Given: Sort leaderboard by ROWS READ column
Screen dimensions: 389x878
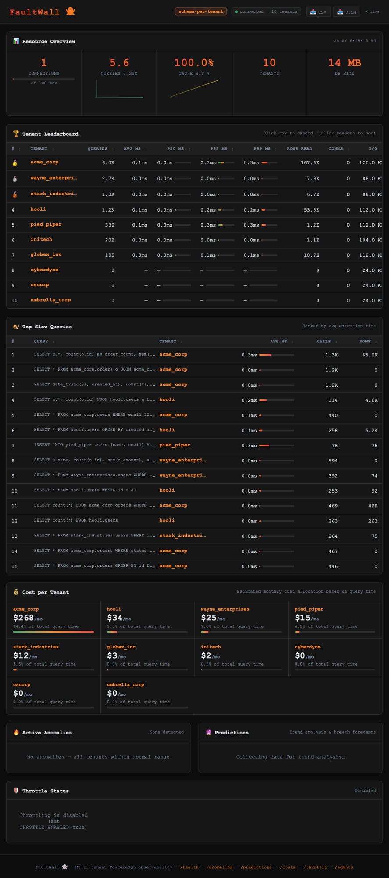Looking at the screenshot, I should pos(303,149).
